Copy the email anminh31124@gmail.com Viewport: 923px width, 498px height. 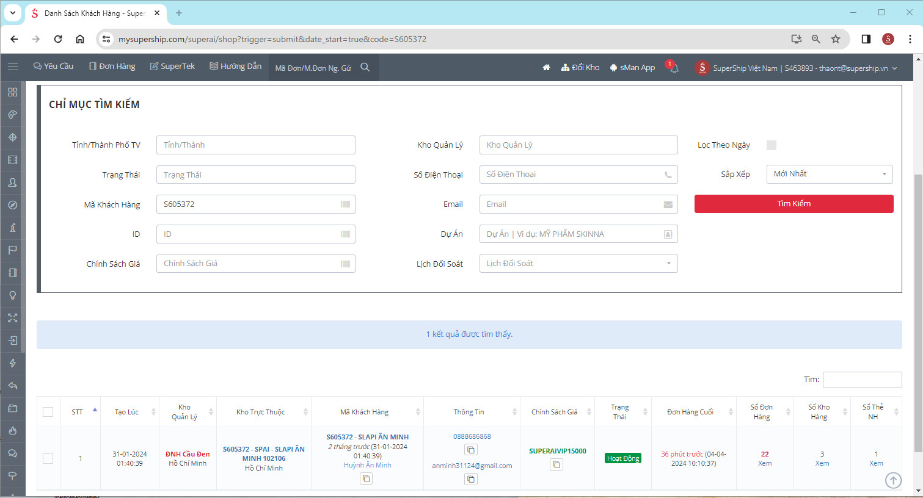[470, 479]
